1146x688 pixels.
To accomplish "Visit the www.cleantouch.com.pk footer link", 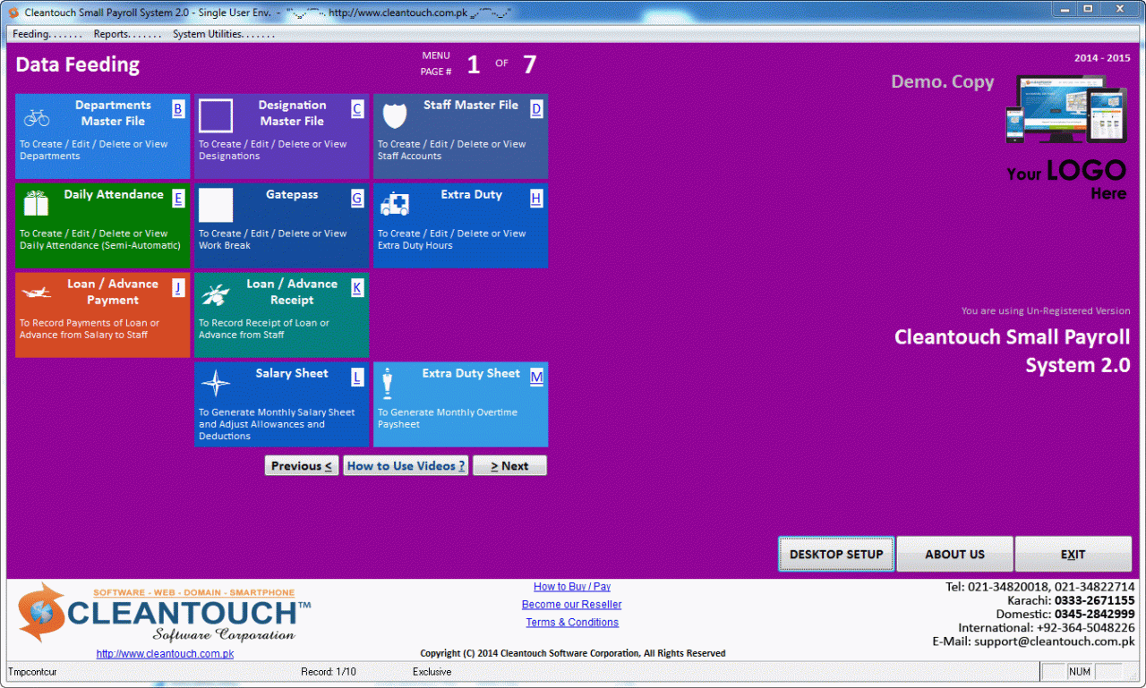I will coord(165,654).
